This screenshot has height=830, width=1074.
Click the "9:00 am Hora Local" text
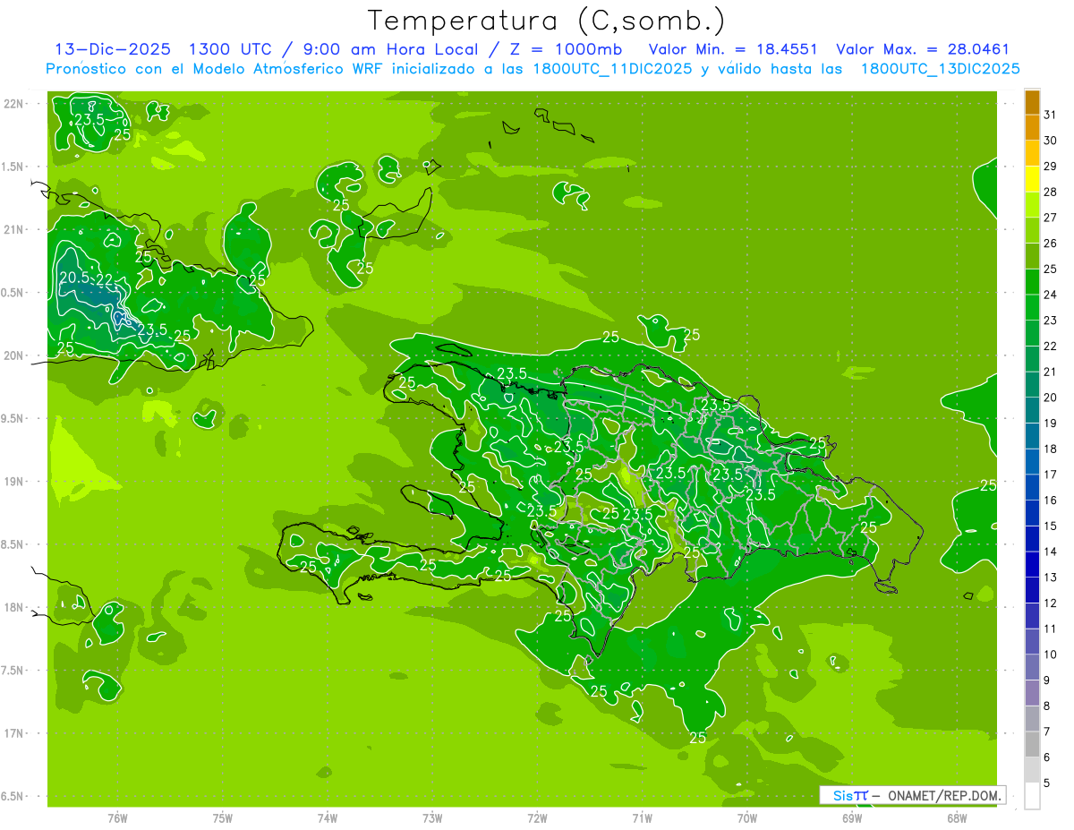[x=391, y=49]
